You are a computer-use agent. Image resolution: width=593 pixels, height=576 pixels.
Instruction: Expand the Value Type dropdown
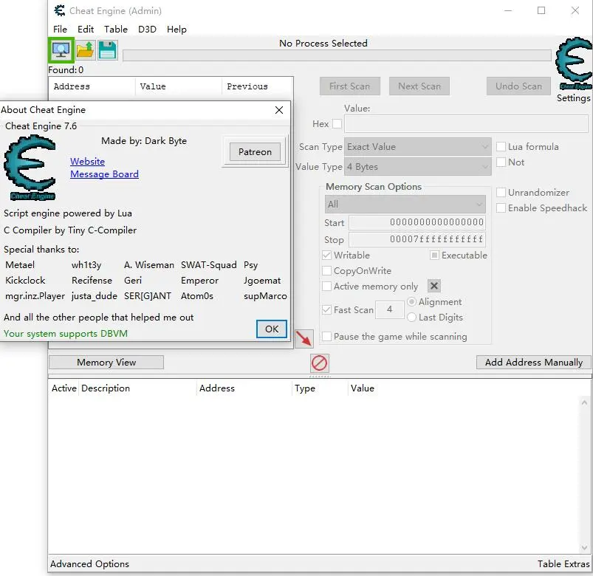pos(417,167)
